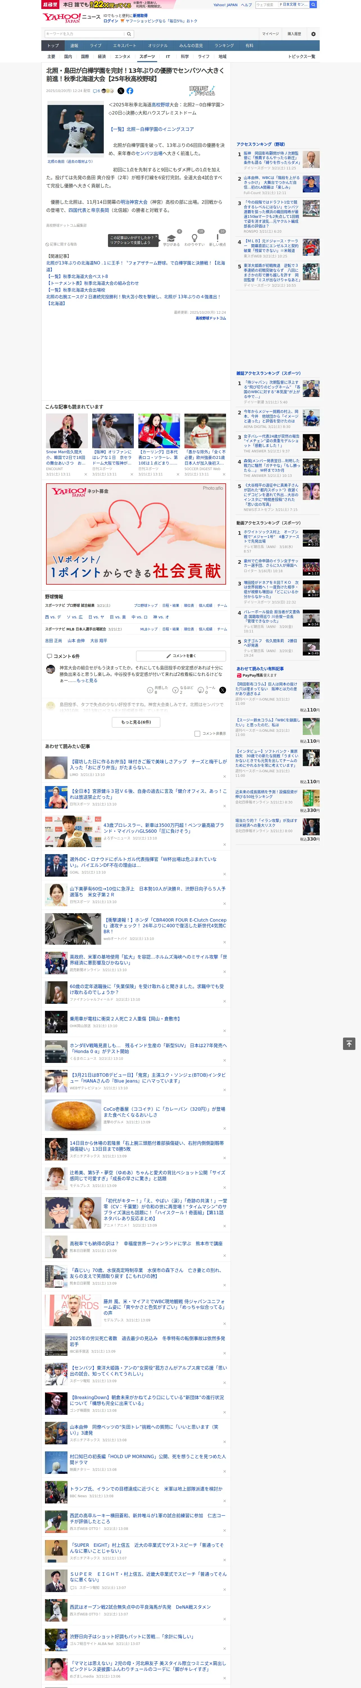Image resolution: width=361 pixels, height=1688 pixels.
Task: Share article on X via header icon
Action: point(121,91)
